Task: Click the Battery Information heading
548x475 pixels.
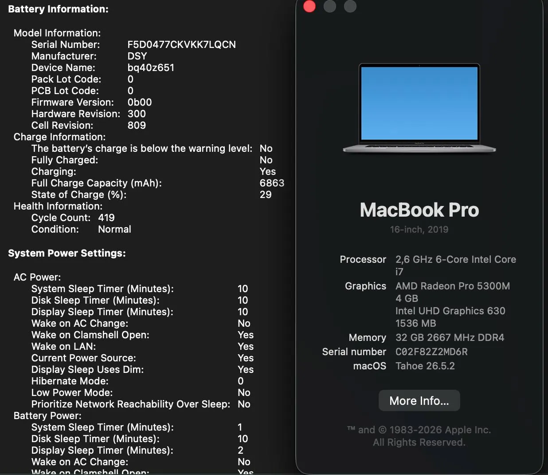Action: click(58, 9)
